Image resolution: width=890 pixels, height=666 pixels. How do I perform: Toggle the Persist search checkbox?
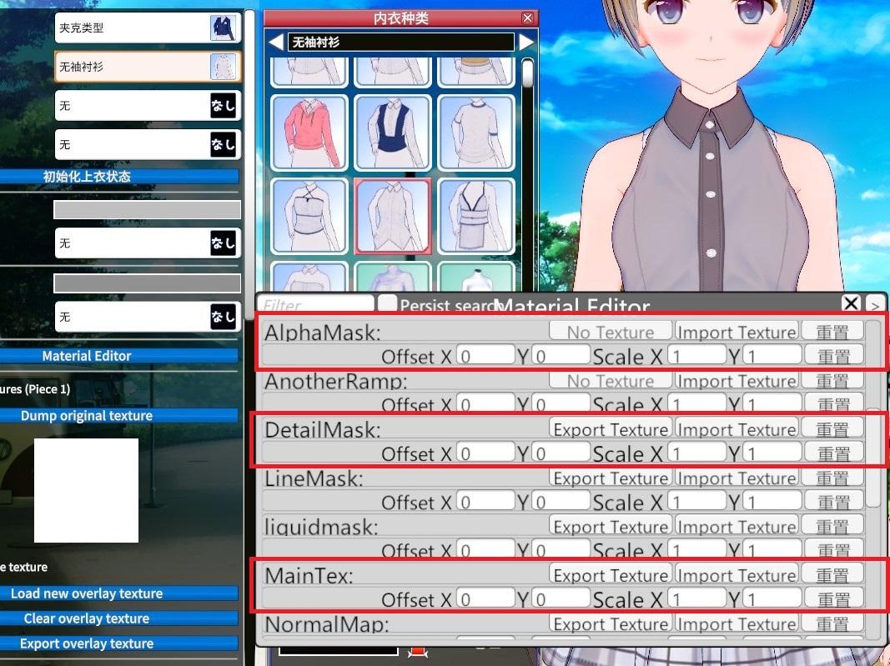[387, 304]
